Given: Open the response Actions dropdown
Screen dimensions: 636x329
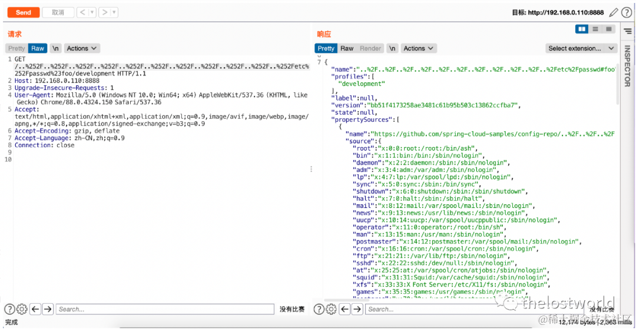Looking at the screenshot, I should click(x=419, y=48).
